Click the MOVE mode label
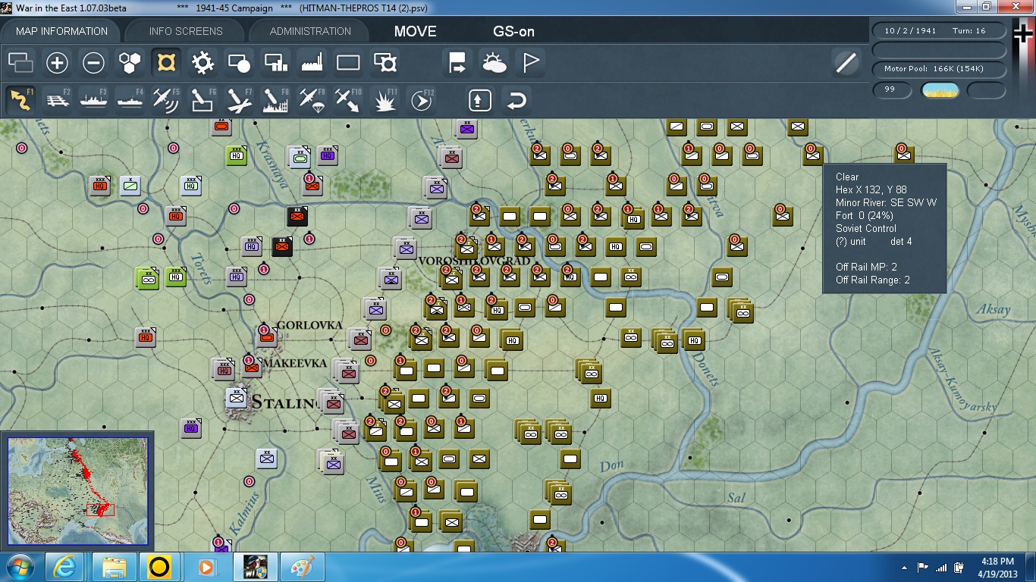 pos(415,31)
